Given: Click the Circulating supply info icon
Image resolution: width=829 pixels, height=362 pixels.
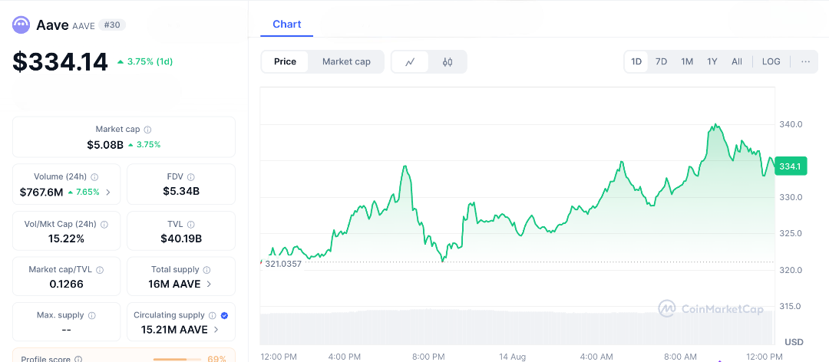Looking at the screenshot, I should [x=212, y=315].
